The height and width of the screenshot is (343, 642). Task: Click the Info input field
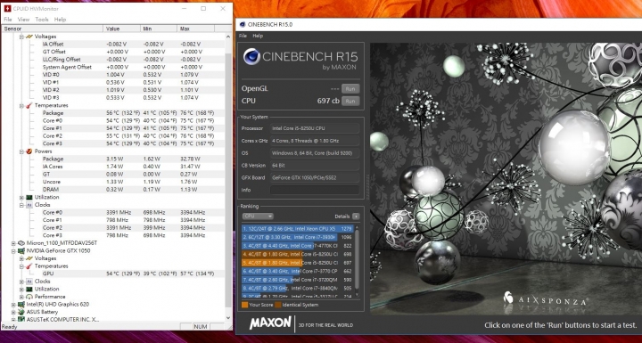click(x=315, y=190)
